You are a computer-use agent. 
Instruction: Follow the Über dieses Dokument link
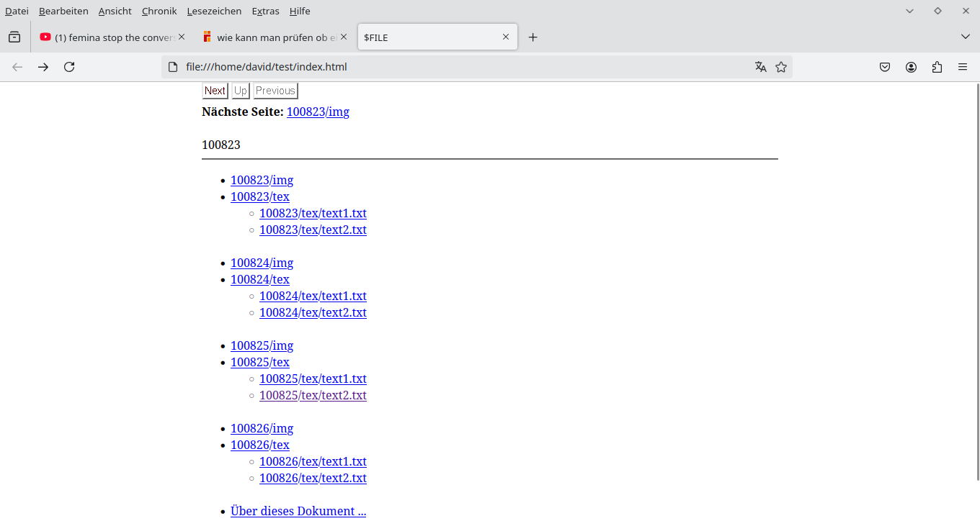pyautogui.click(x=298, y=511)
